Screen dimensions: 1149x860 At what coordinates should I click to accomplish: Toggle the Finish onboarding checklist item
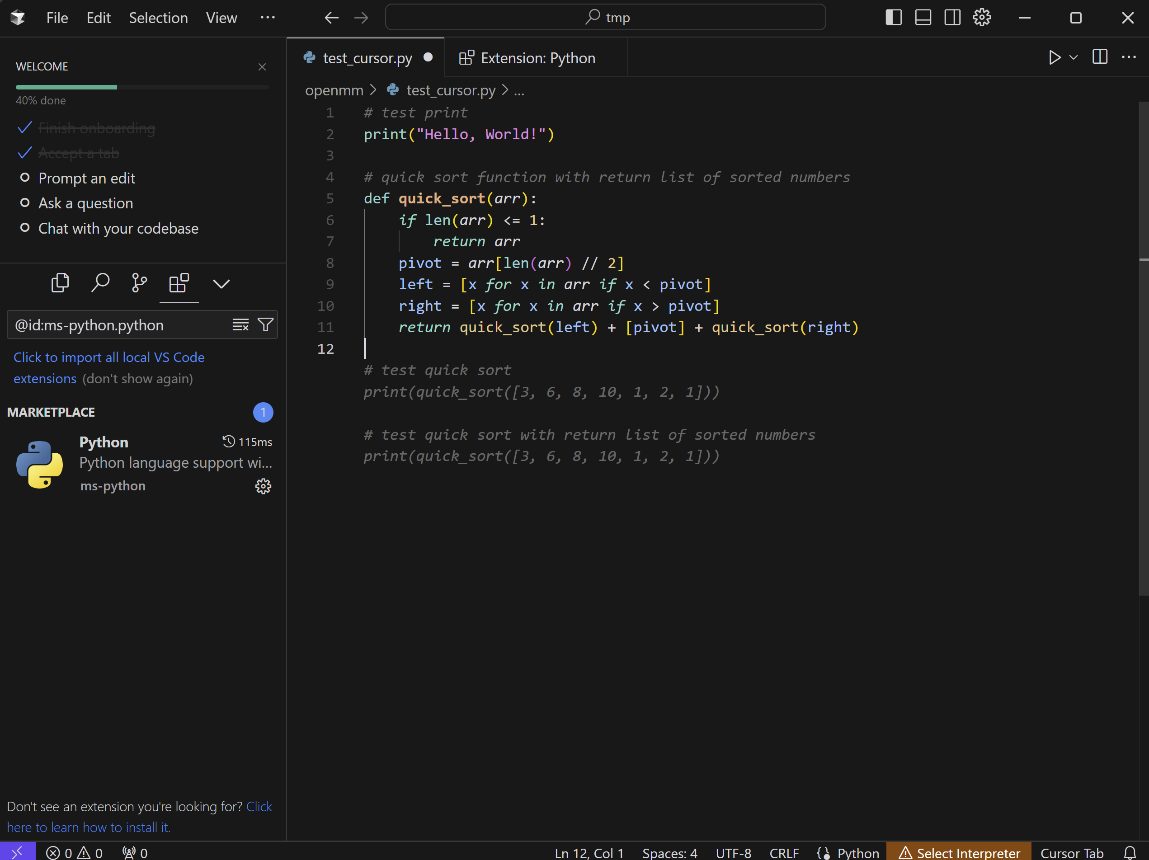(x=87, y=128)
